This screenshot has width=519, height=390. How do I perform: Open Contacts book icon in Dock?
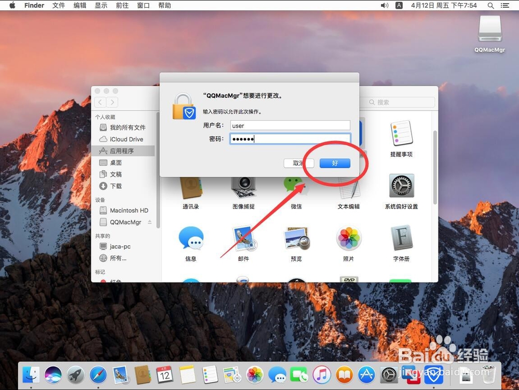143,375
